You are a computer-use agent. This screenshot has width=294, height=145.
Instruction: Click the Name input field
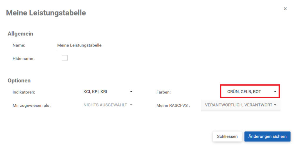coord(97,45)
